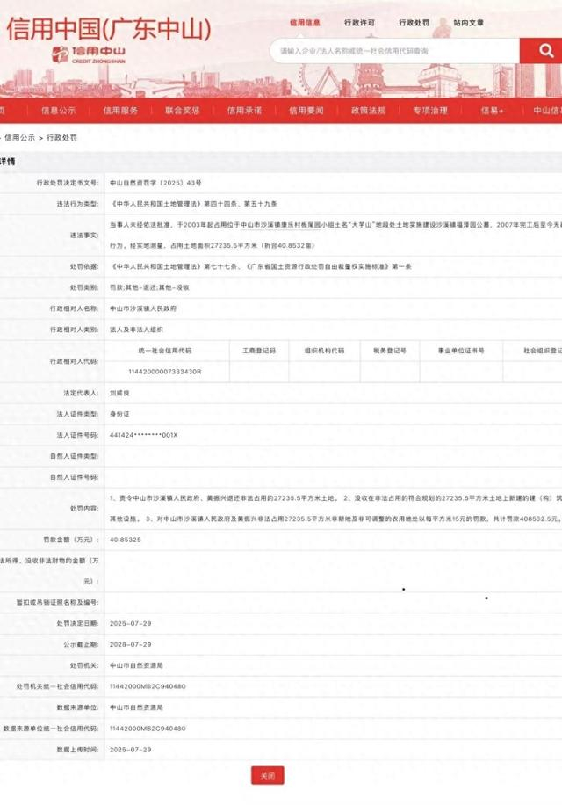Screen dimensions: 562x805
Task: Open the 信息公示 navigation menu
Action: 58,111
